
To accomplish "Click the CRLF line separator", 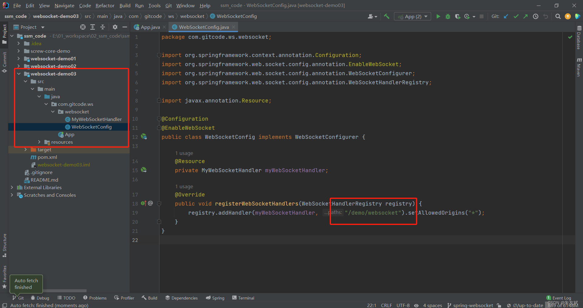I will coord(386,305).
